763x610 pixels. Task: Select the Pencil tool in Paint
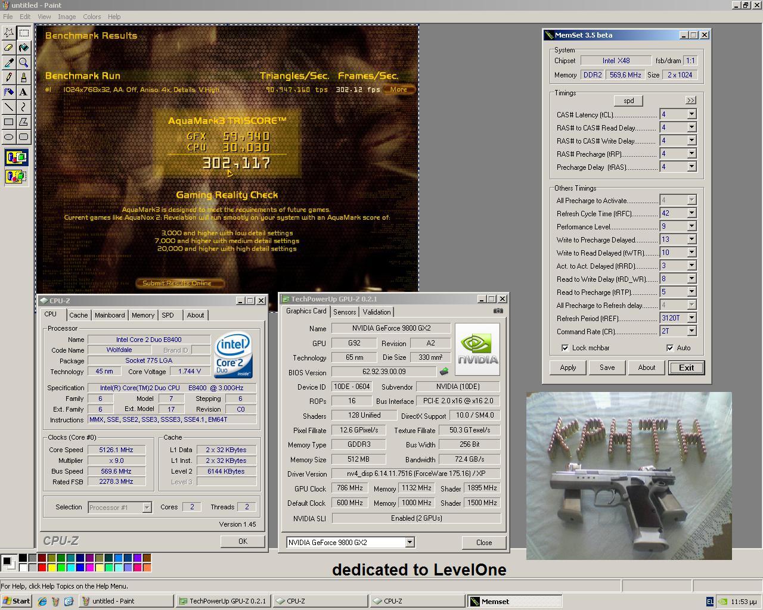[9, 77]
